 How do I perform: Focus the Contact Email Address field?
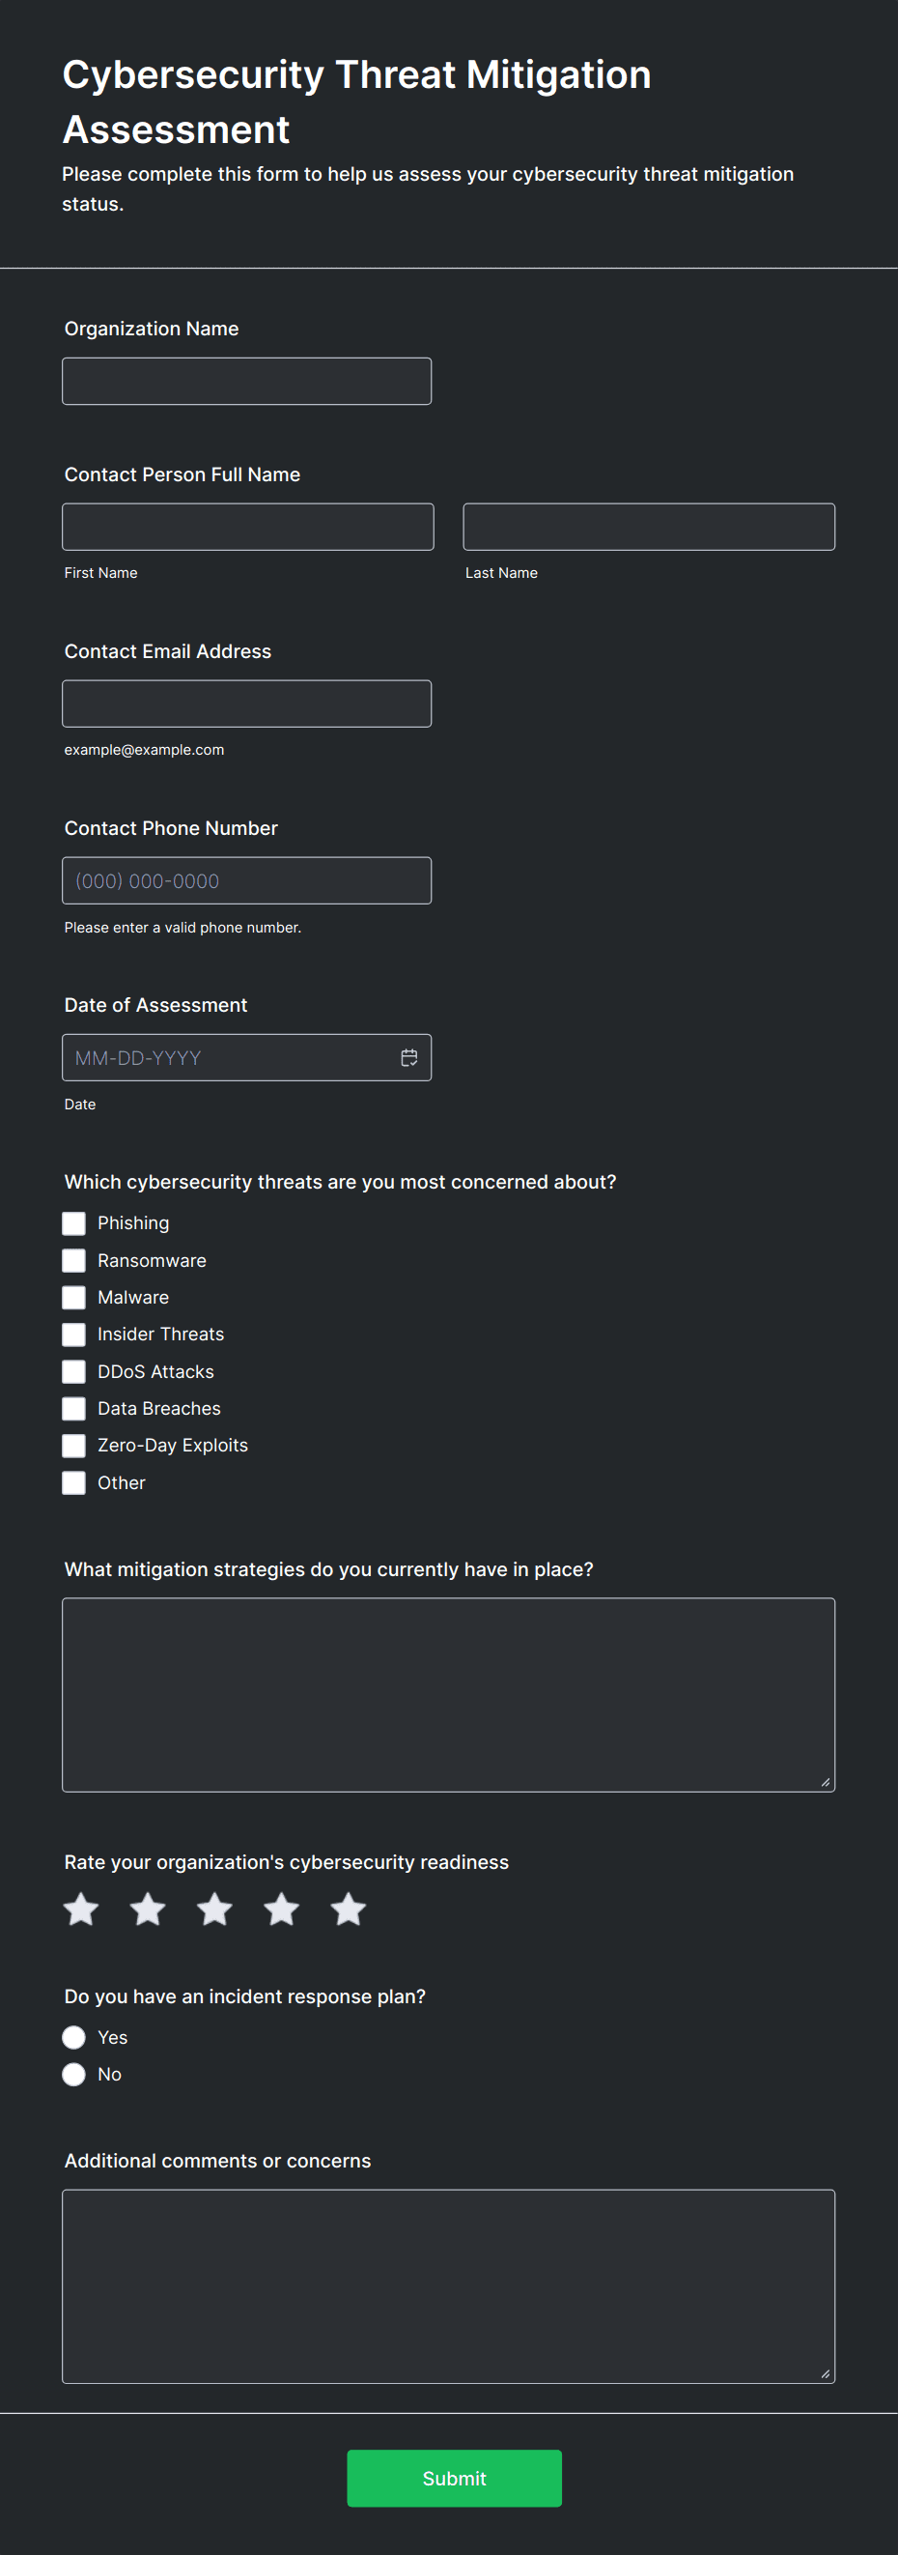247,703
